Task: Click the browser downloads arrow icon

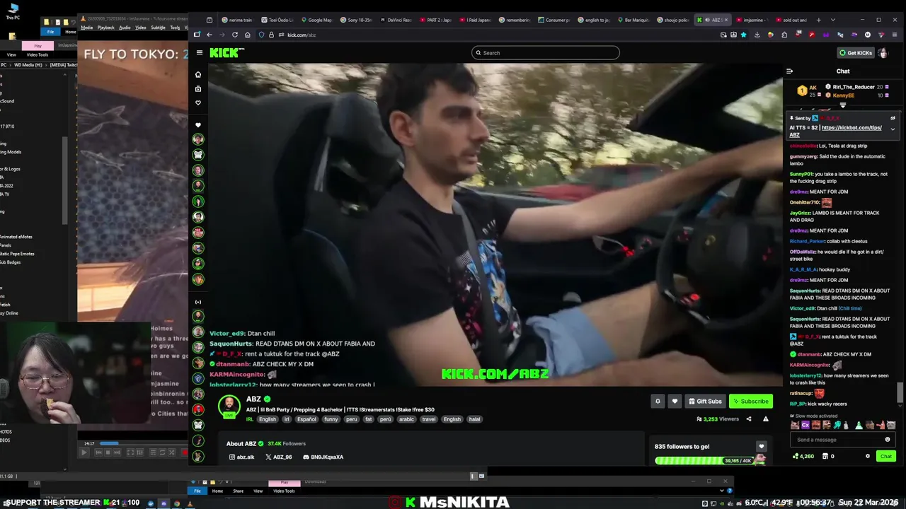Action: (757, 35)
